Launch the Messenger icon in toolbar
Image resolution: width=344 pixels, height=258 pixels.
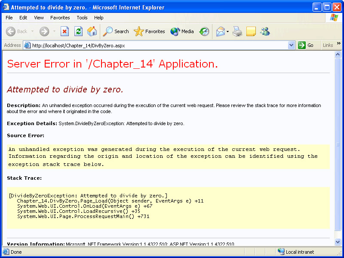[265, 31]
